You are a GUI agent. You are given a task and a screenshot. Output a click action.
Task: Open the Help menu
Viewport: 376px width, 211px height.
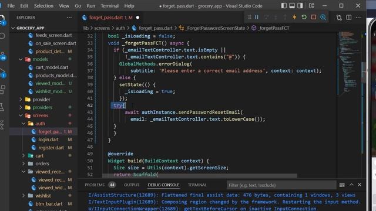129,6
